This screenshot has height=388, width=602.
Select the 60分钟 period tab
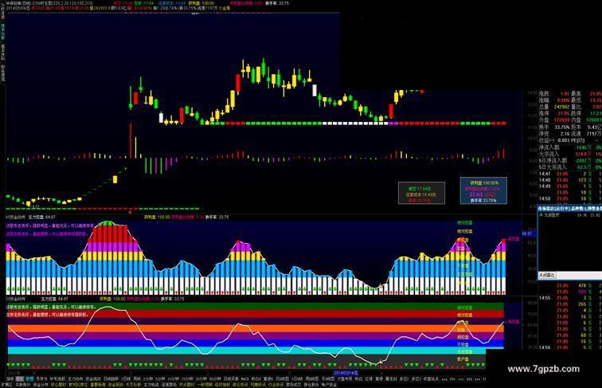pos(215,378)
